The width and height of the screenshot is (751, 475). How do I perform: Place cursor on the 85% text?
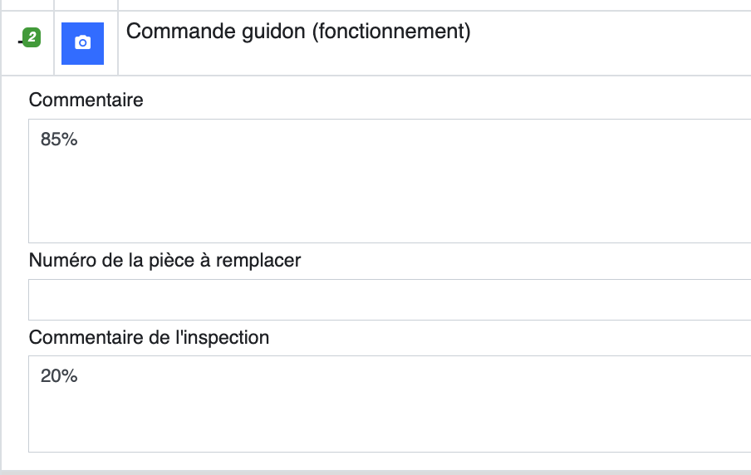(x=59, y=140)
